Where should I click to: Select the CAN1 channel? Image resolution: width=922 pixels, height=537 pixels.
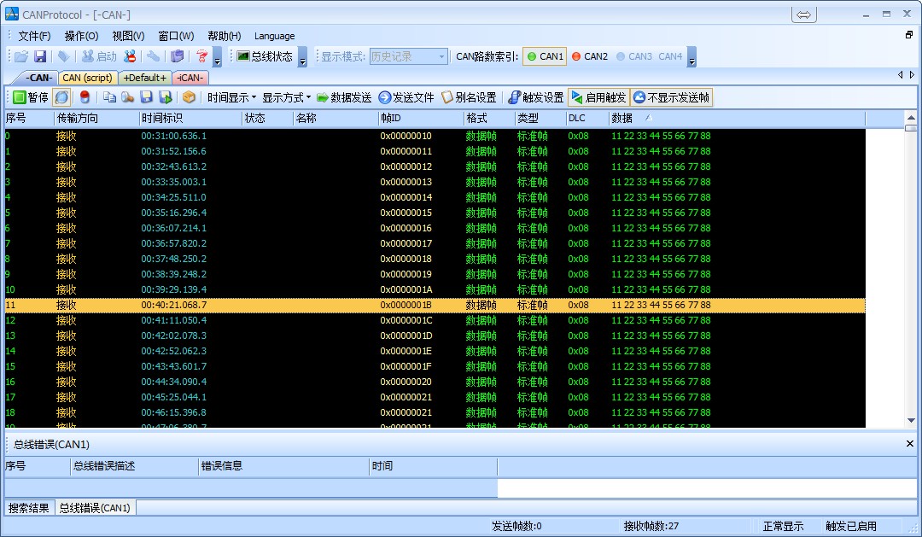click(545, 56)
